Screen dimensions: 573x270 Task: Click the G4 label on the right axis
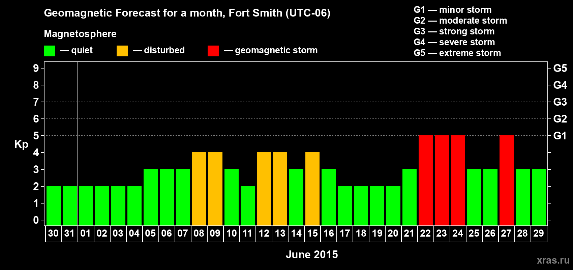560,85
